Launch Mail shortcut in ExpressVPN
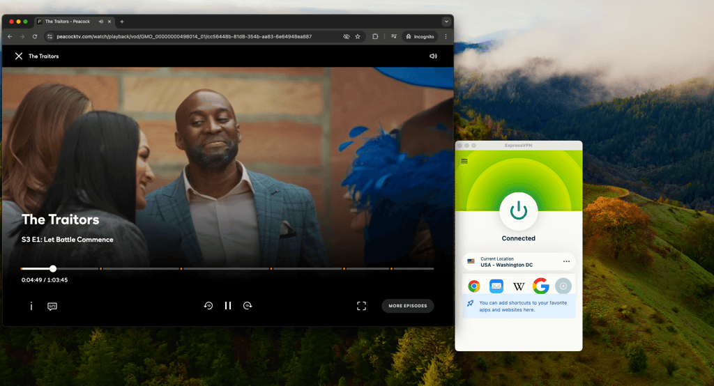This screenshot has height=386, width=714. 496,286
